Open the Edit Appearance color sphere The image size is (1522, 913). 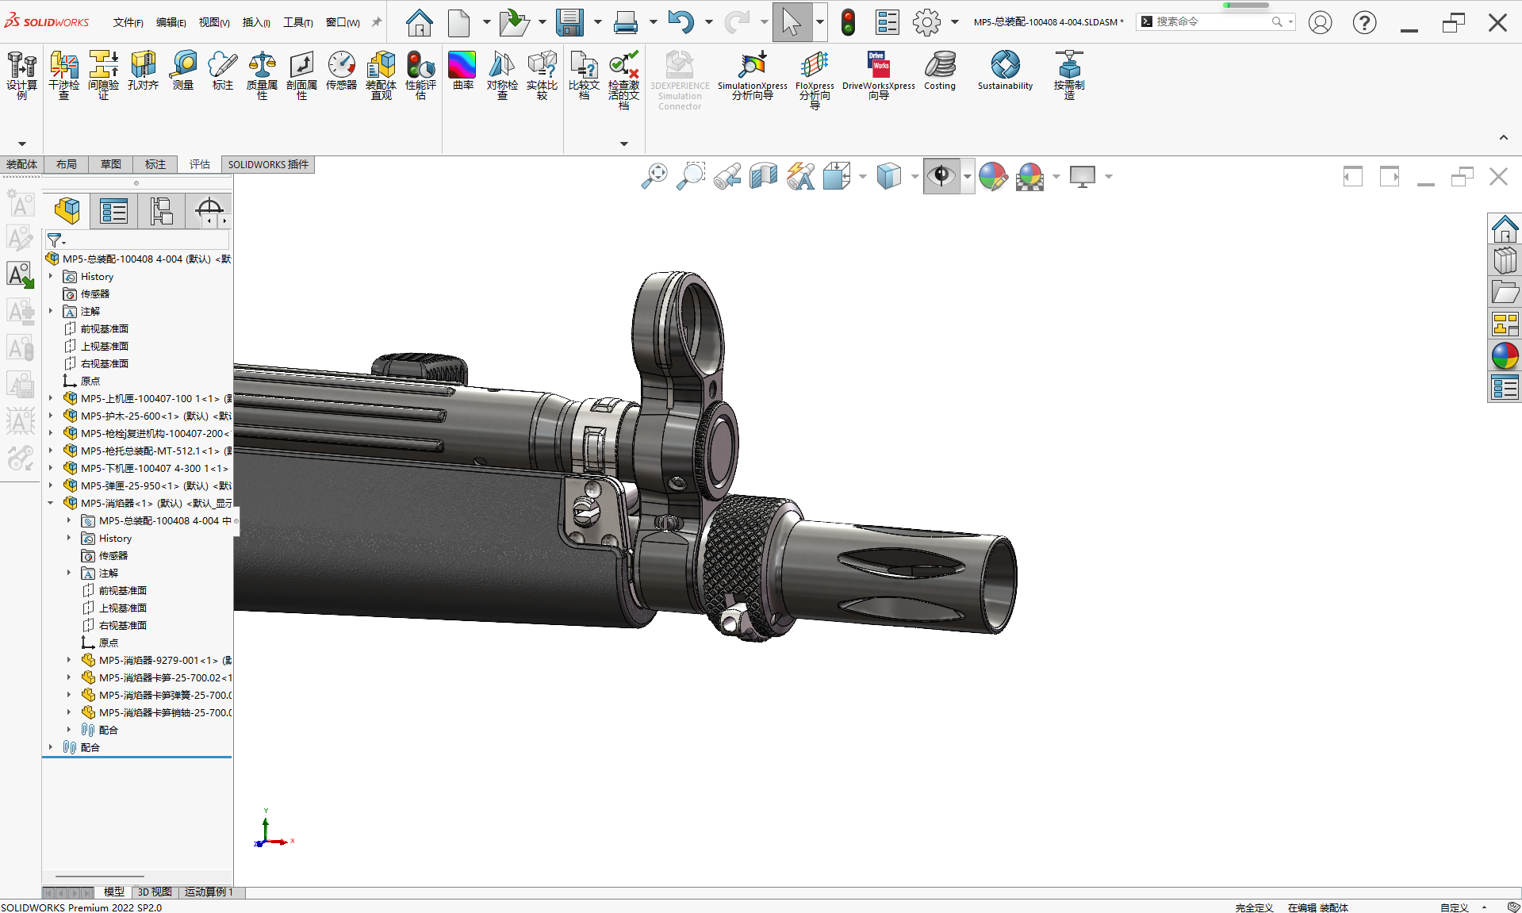(x=993, y=176)
